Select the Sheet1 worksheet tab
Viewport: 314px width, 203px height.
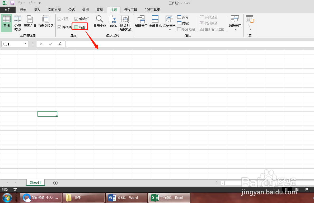click(x=35, y=182)
